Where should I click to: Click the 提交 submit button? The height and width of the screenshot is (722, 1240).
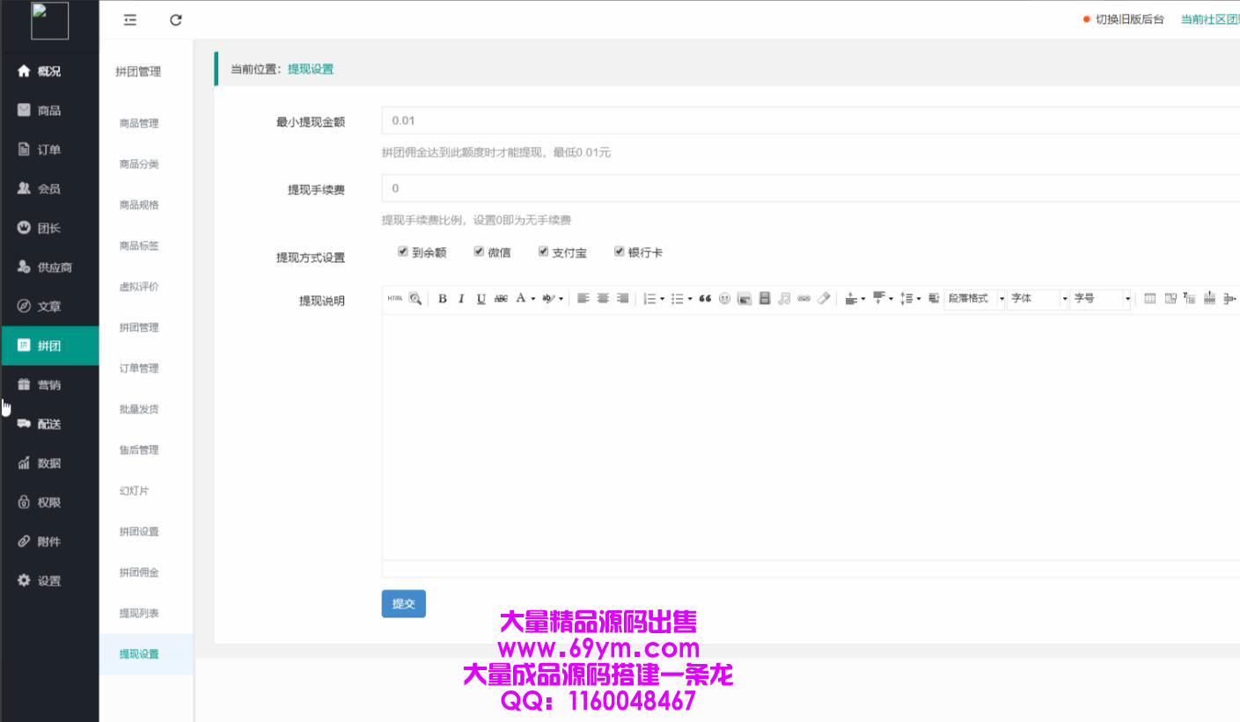click(403, 603)
